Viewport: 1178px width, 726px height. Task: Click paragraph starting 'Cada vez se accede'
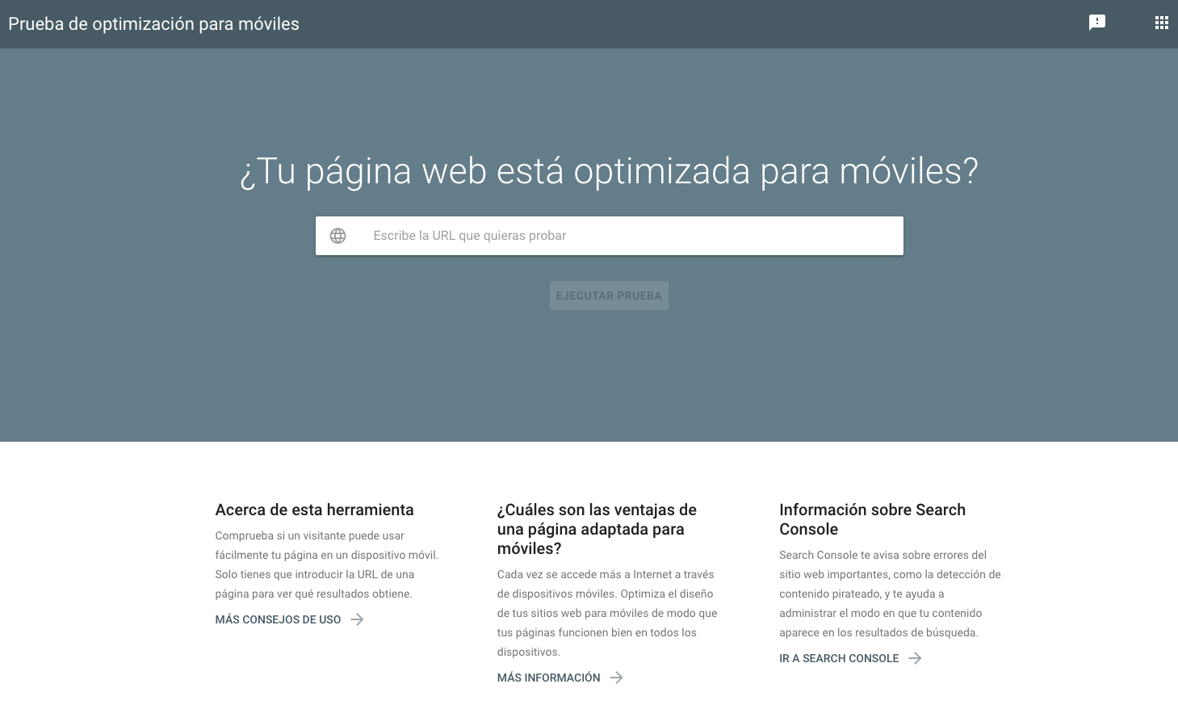click(x=607, y=613)
